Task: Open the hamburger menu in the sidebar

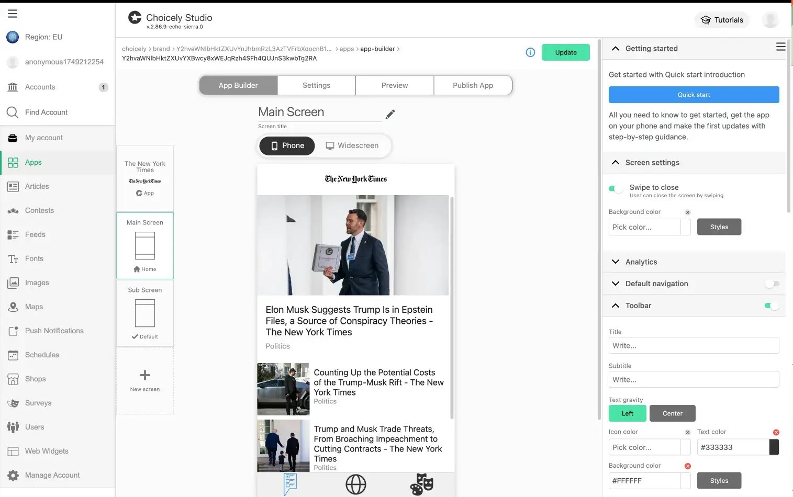Action: coord(13,14)
